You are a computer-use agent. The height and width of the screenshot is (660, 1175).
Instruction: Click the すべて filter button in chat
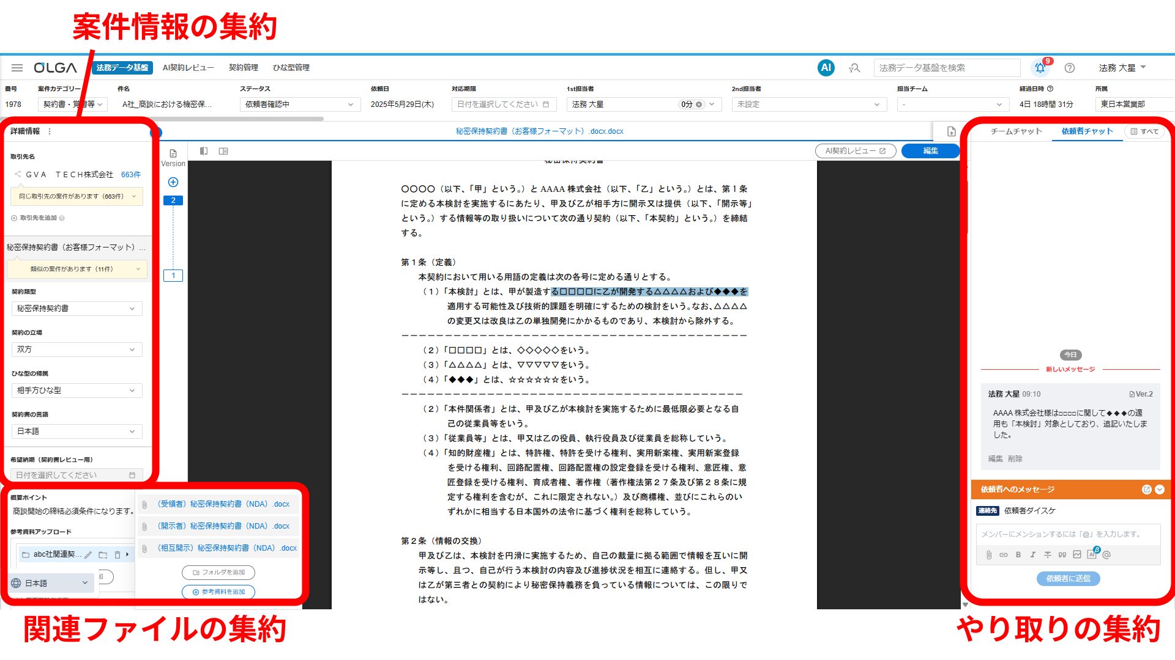point(1144,131)
